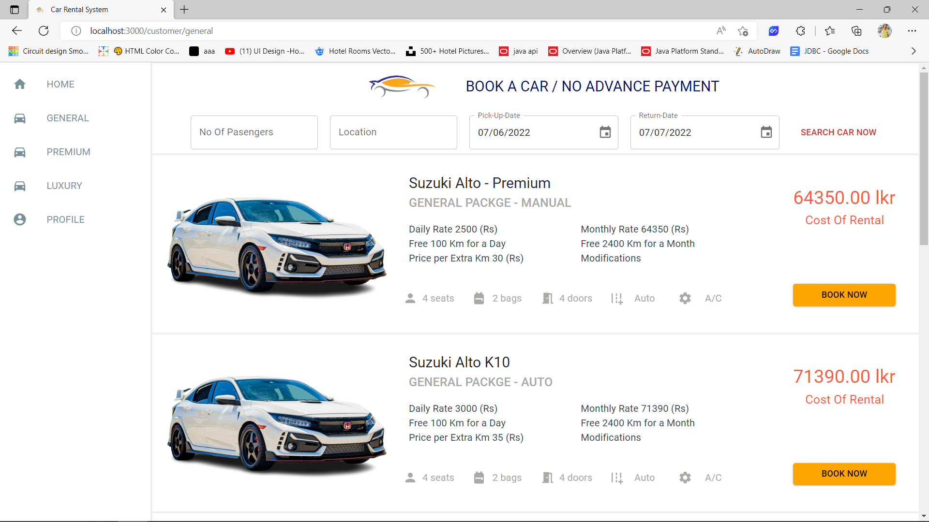This screenshot has height=522, width=929.
Task: Click the seats person icon for Suzuki Alto K10
Action: coord(410,478)
